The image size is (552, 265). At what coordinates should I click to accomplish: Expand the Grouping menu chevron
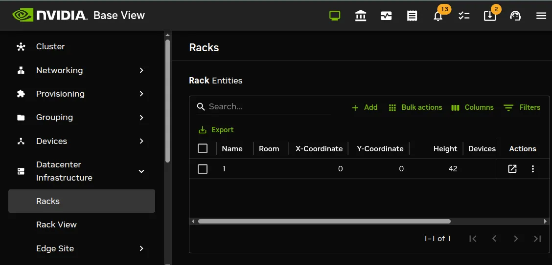141,118
